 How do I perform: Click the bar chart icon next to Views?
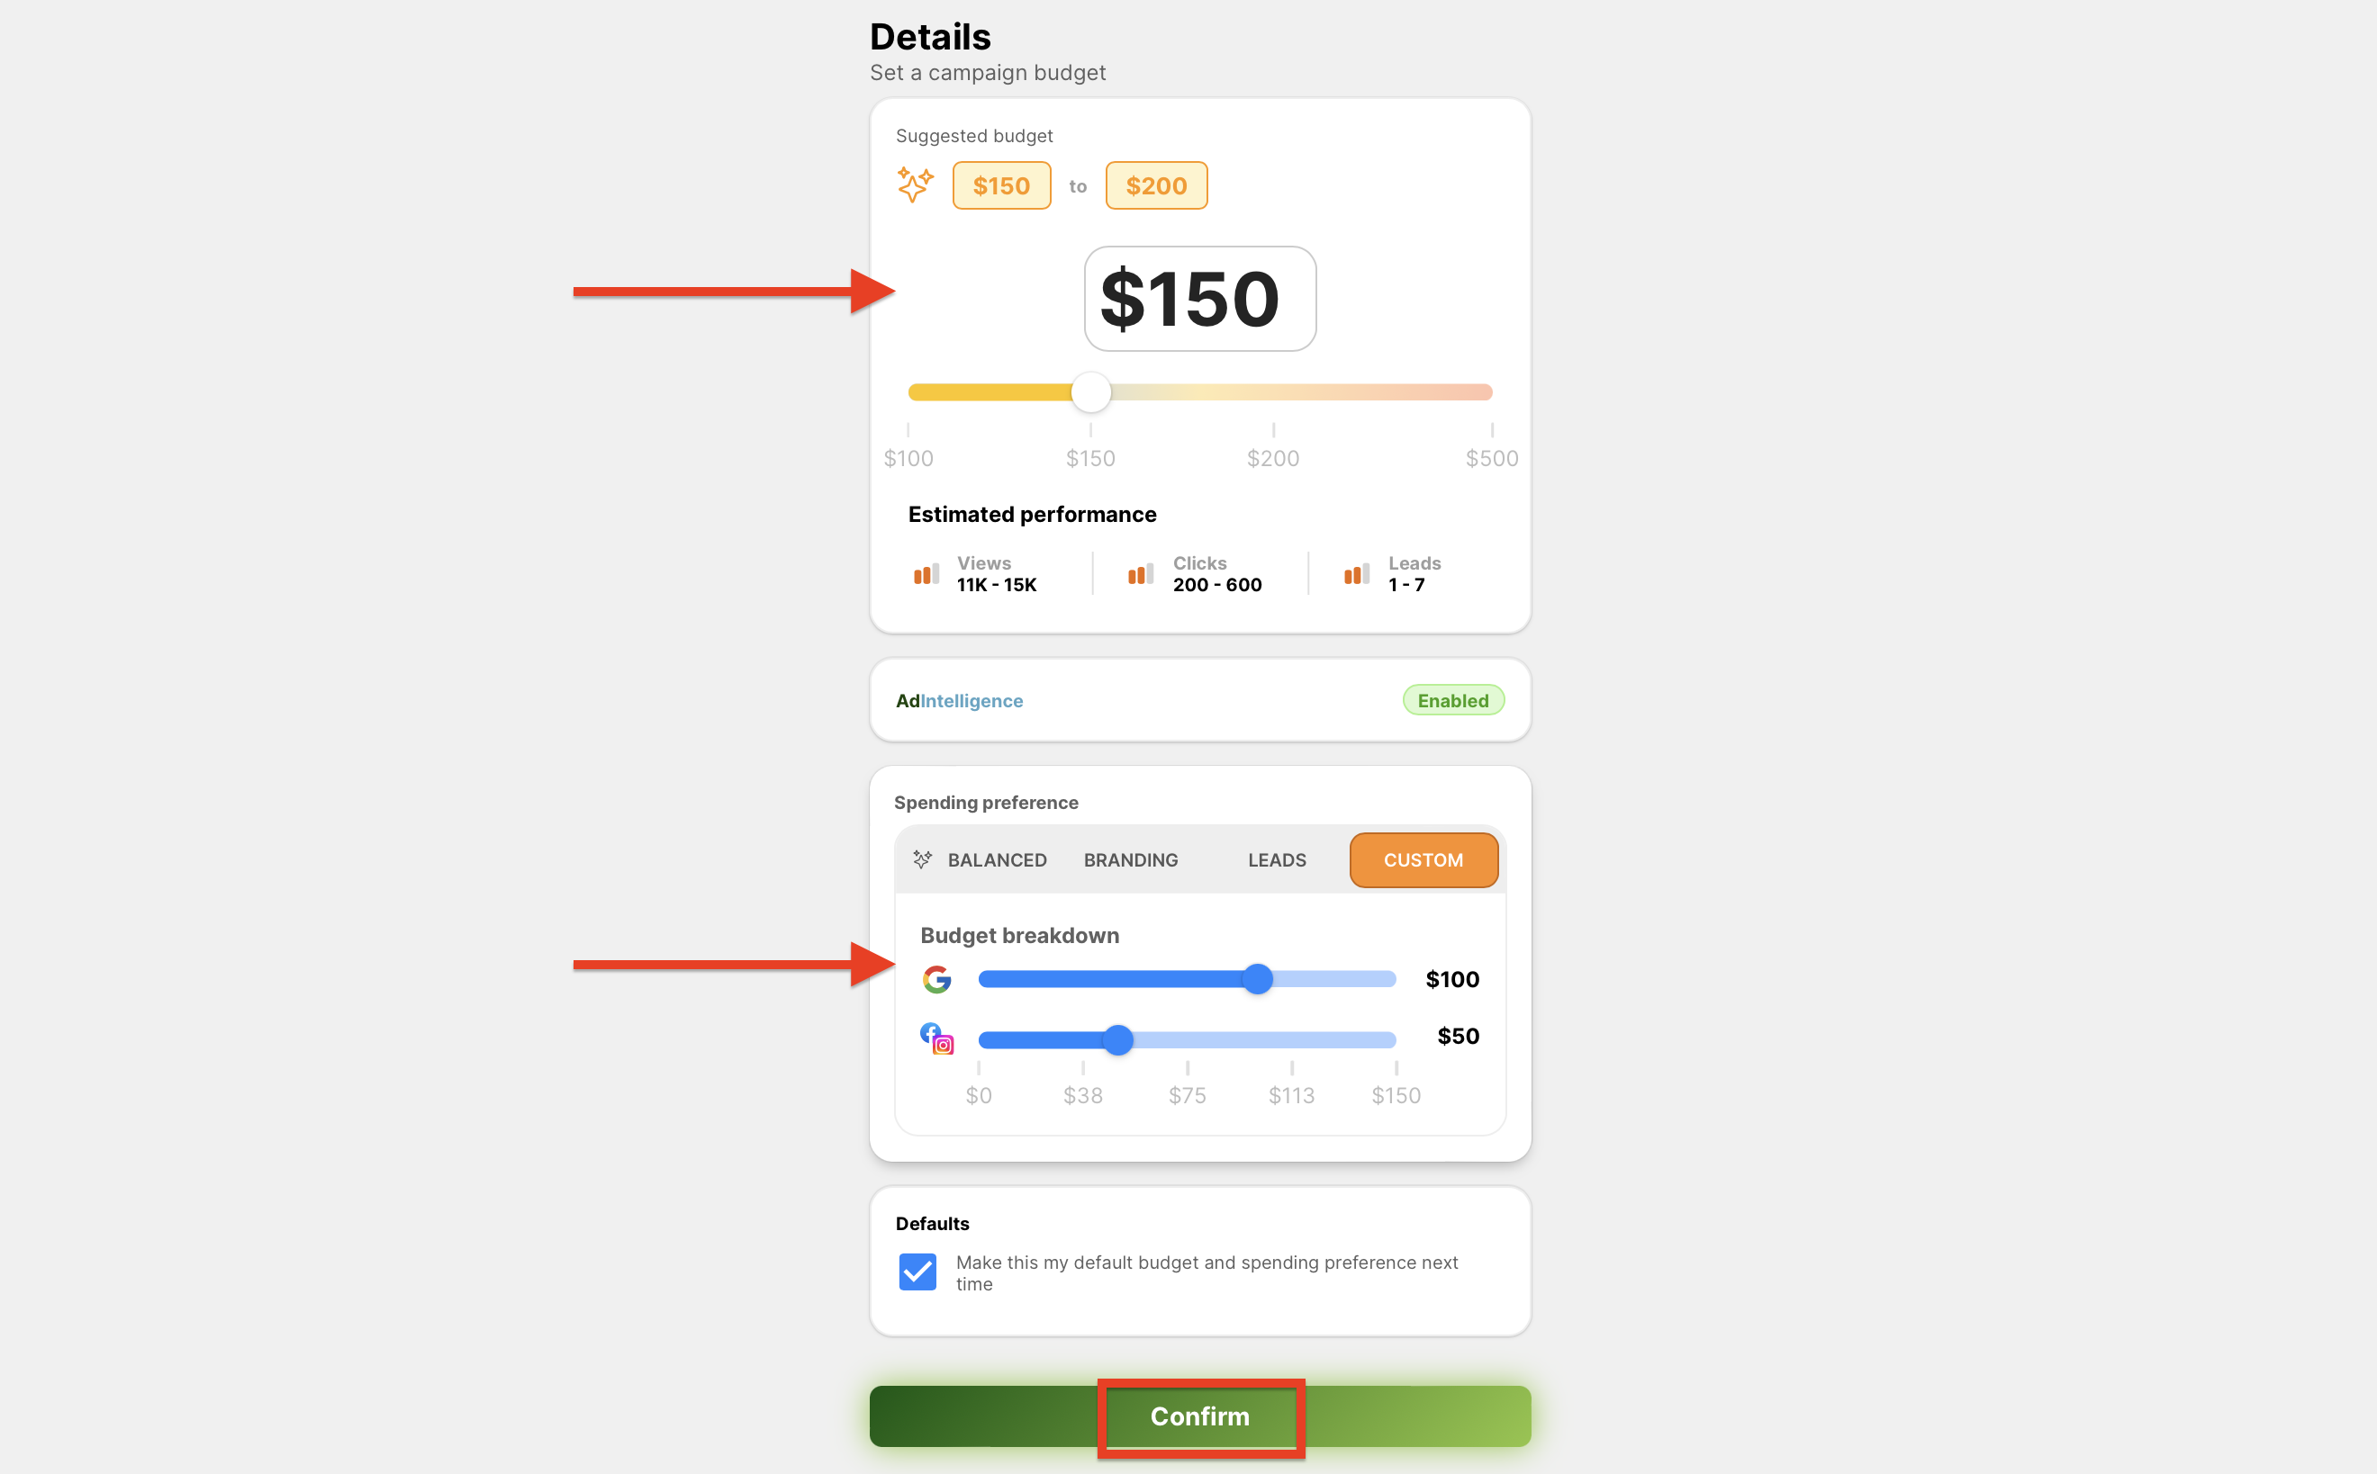(x=926, y=572)
